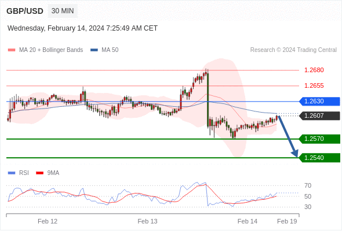This screenshot has height=231, width=342.
Task: Click the RSI 30 level label
Action: (308, 207)
